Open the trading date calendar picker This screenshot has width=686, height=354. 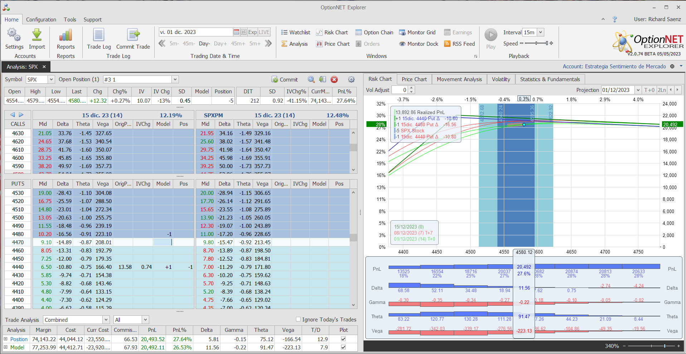pos(236,32)
